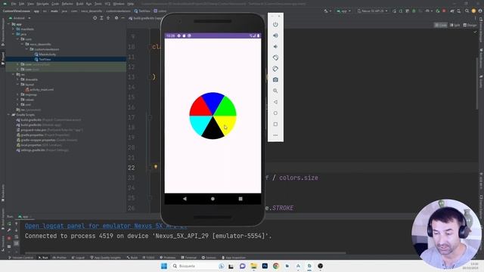The image size is (484, 272).
Task: Click the locate target icon in Project panel header
Action: click(95, 18)
